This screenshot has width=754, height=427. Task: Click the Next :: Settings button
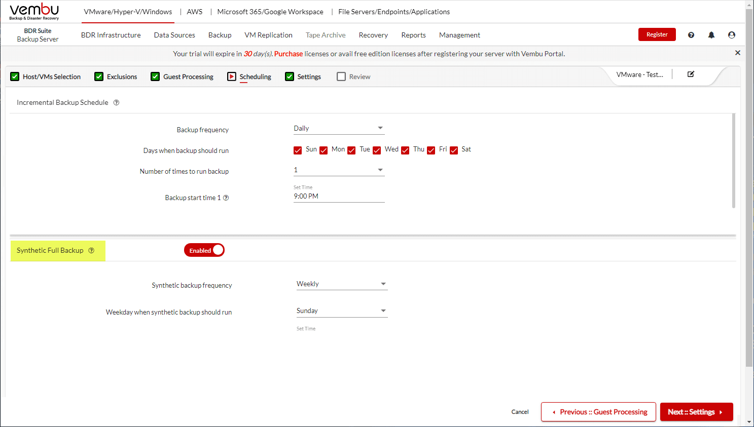(x=696, y=412)
